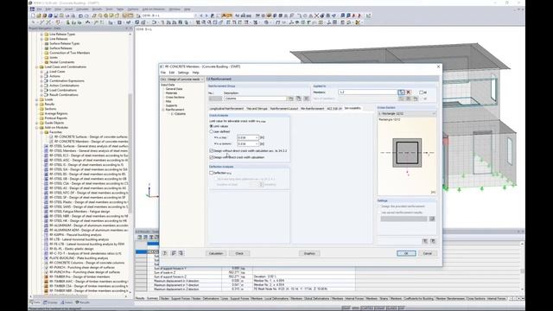Click the Check button
This screenshot has width=553, height=311.
click(x=239, y=253)
